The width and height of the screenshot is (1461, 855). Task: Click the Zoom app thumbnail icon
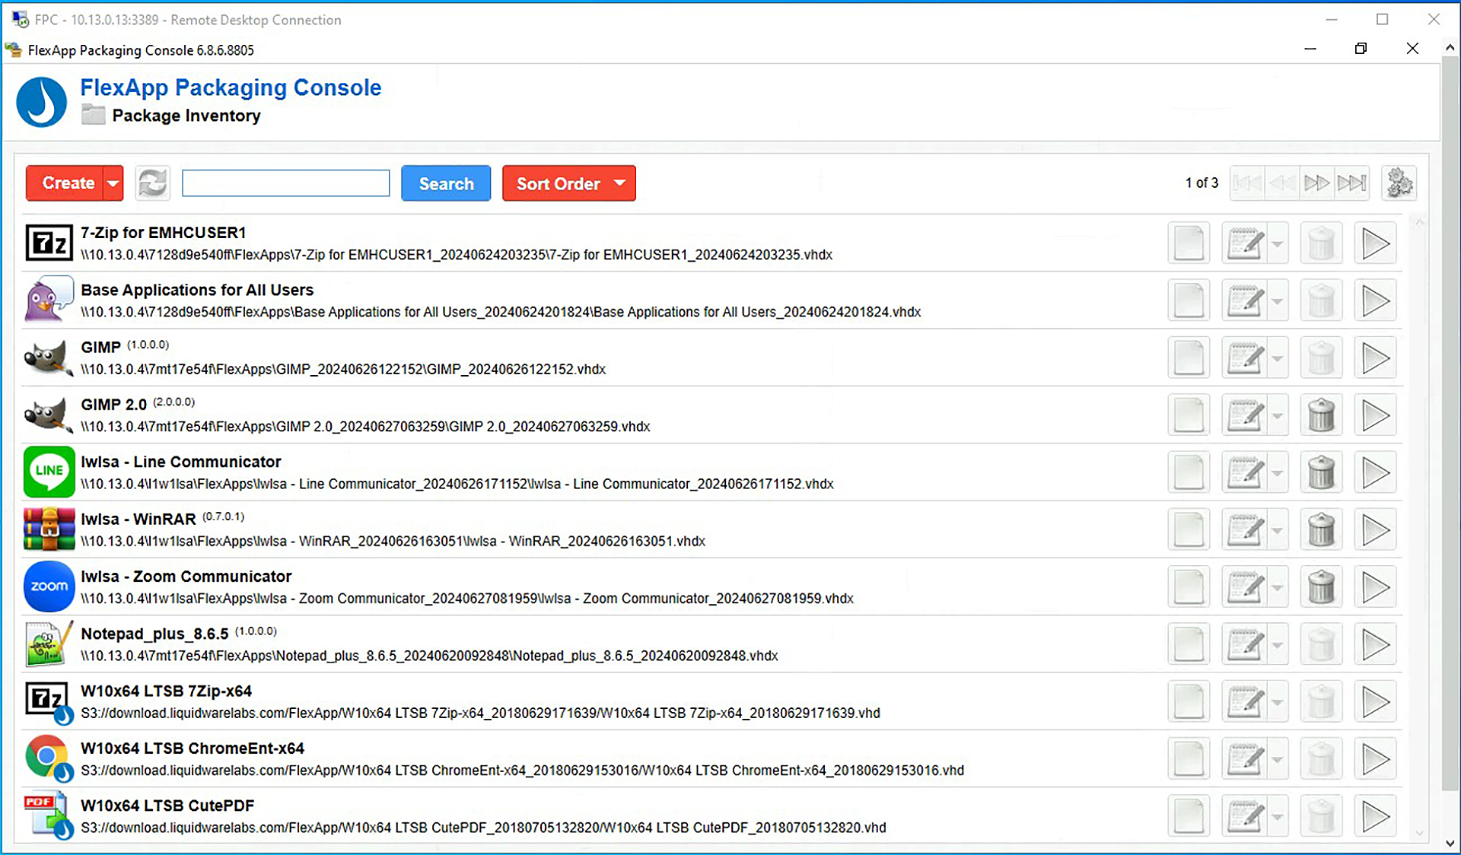point(49,586)
